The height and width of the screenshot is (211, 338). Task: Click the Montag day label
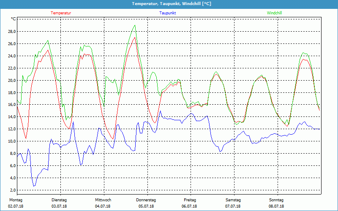coord(16,200)
